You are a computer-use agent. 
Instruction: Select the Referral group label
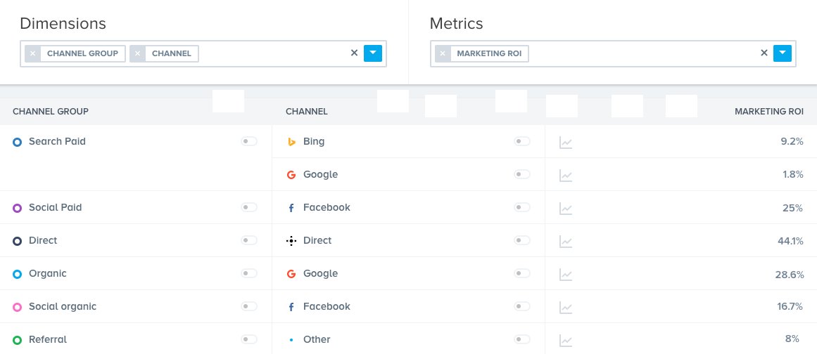click(x=48, y=339)
